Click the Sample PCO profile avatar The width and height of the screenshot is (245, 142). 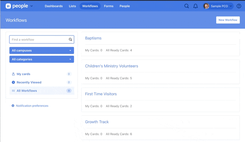click(x=206, y=6)
